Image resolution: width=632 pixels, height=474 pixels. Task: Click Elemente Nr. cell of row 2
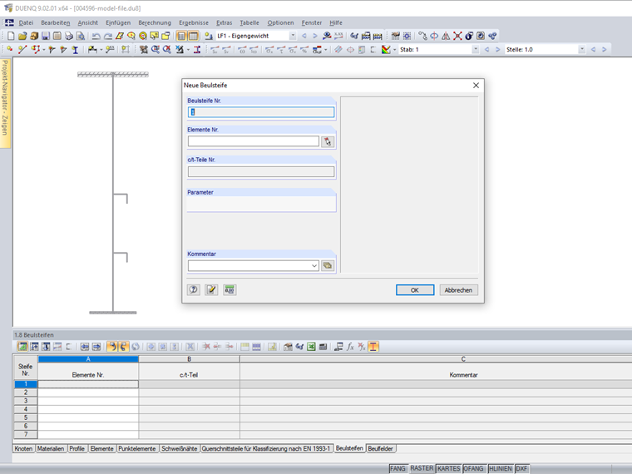tap(88, 393)
